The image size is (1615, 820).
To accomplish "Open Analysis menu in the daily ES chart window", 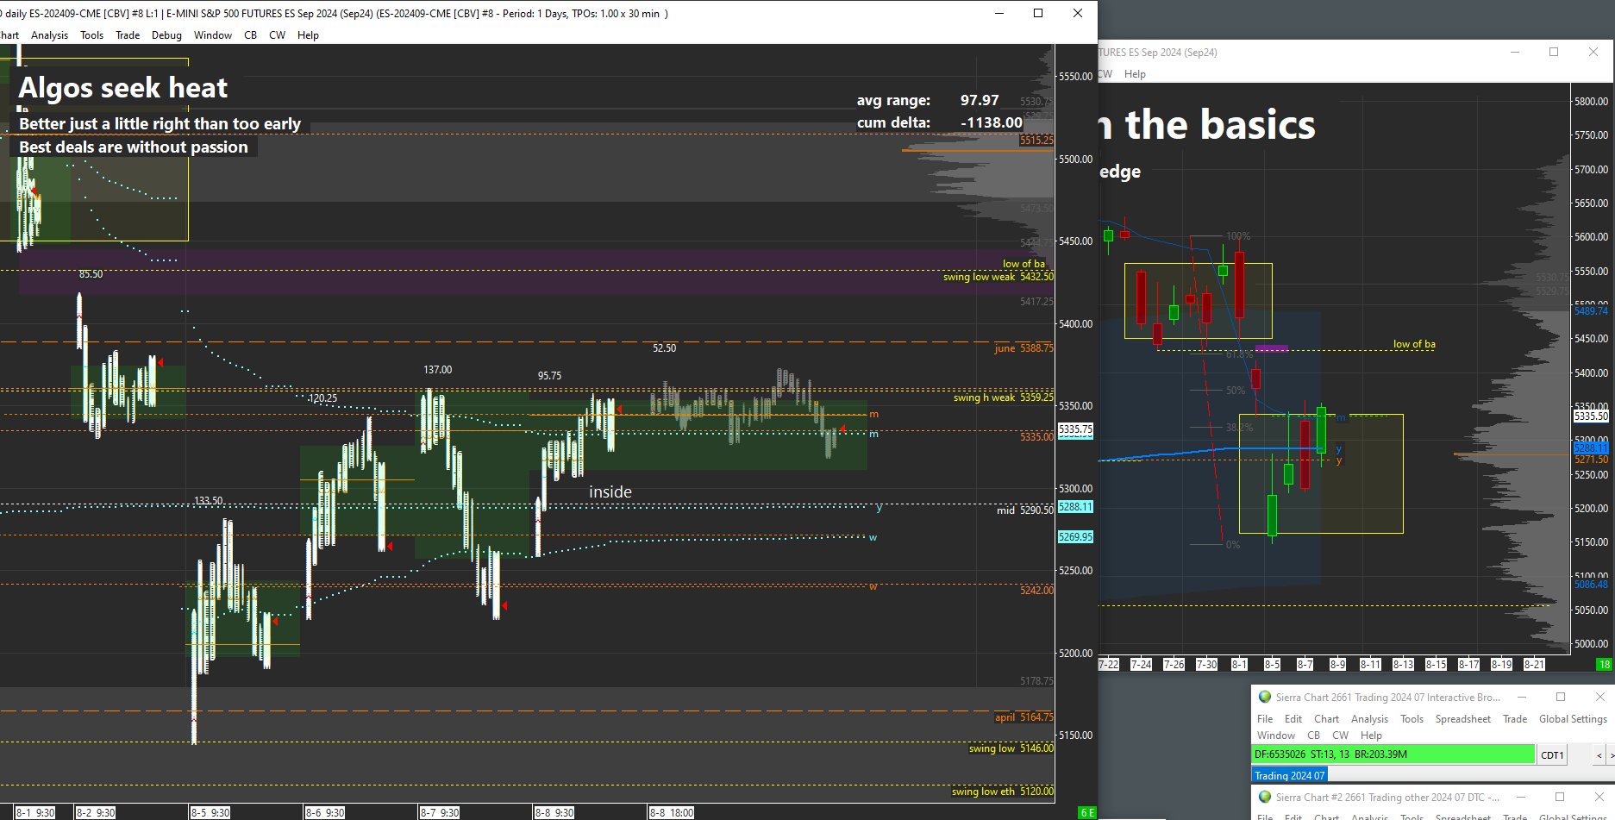I will tap(49, 35).
